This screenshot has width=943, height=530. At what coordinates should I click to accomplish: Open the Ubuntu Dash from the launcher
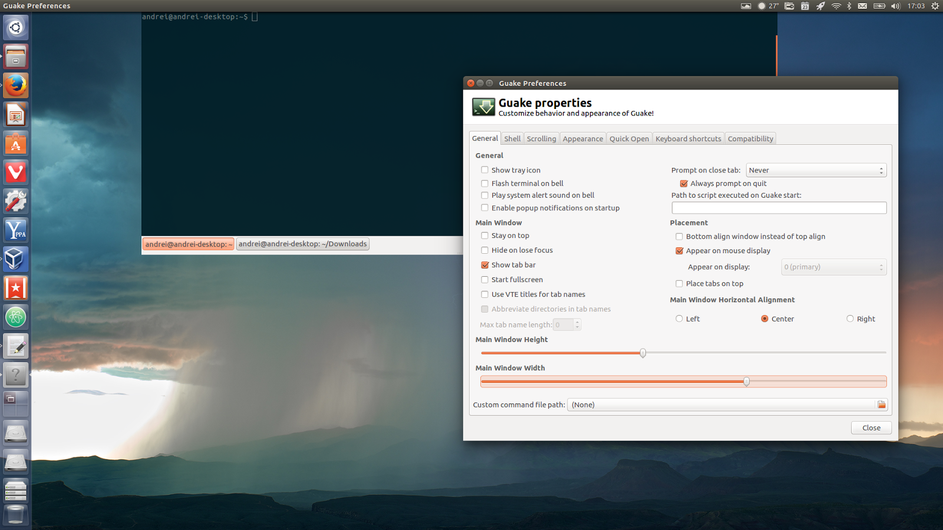(x=16, y=28)
